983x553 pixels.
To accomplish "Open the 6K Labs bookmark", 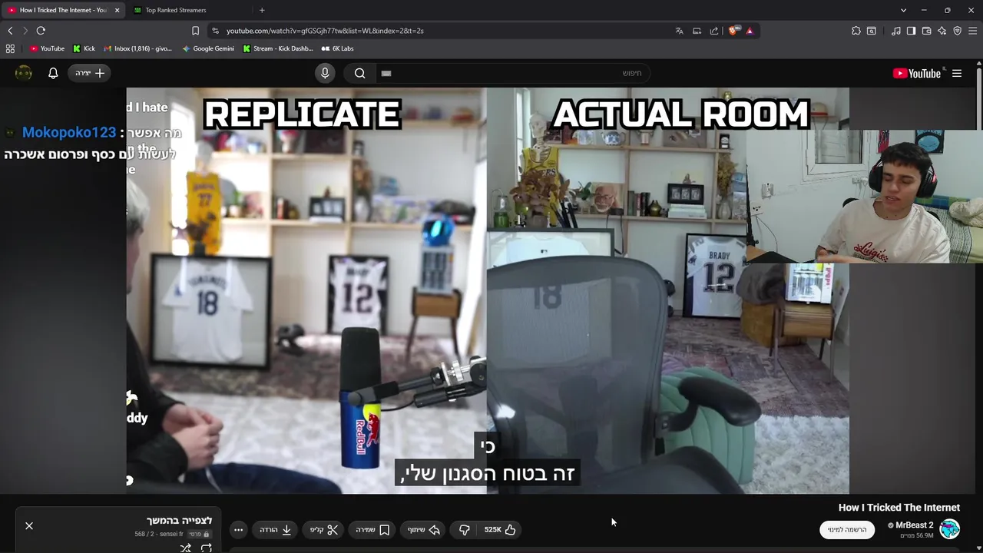I will [x=338, y=48].
